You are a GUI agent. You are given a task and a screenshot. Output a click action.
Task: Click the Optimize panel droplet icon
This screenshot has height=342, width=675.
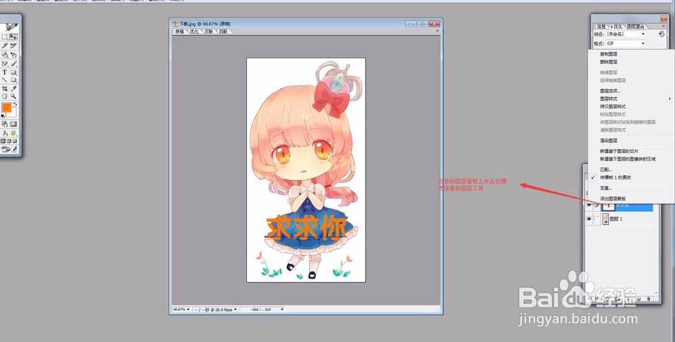click(661, 34)
